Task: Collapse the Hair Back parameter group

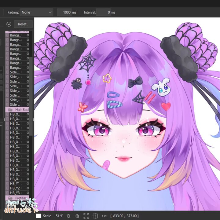Action: pyautogui.click(x=17, y=110)
